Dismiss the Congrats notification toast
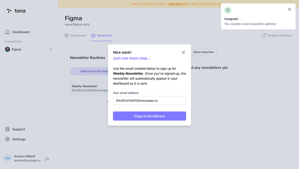Viewport: 299px width, 169px height. pos(290,9)
